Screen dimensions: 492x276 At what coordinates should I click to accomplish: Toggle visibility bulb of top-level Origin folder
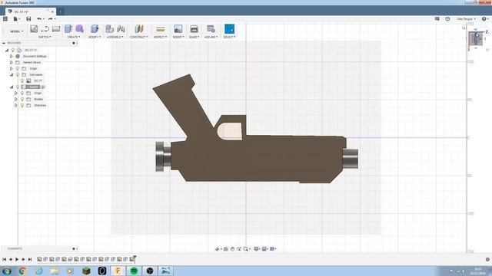pos(18,68)
